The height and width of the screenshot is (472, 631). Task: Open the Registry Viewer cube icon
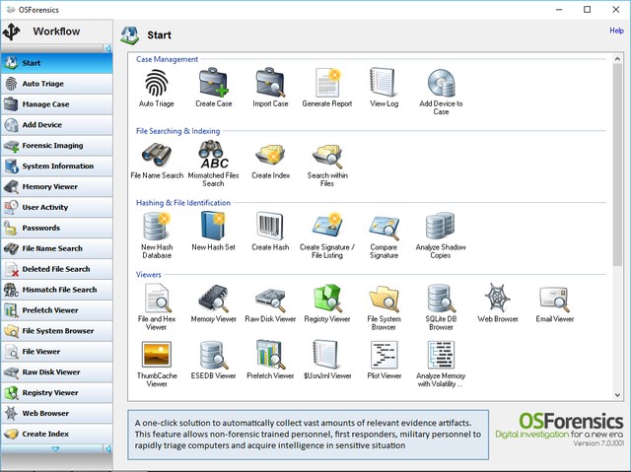pyautogui.click(x=327, y=299)
